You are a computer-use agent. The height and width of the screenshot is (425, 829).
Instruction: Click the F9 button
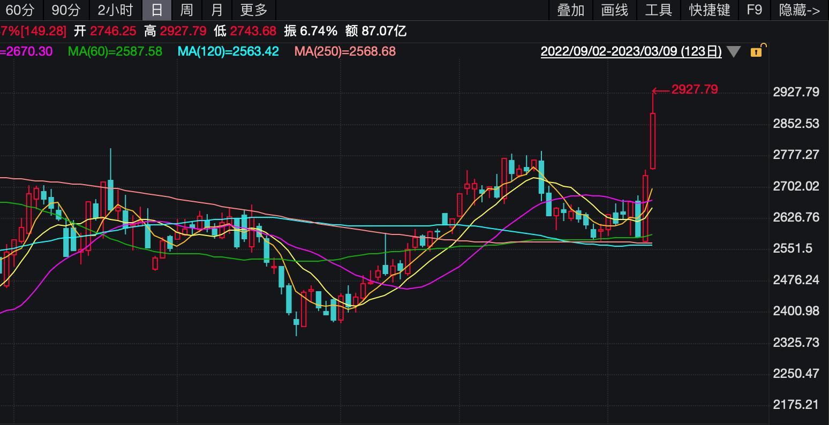(x=754, y=10)
